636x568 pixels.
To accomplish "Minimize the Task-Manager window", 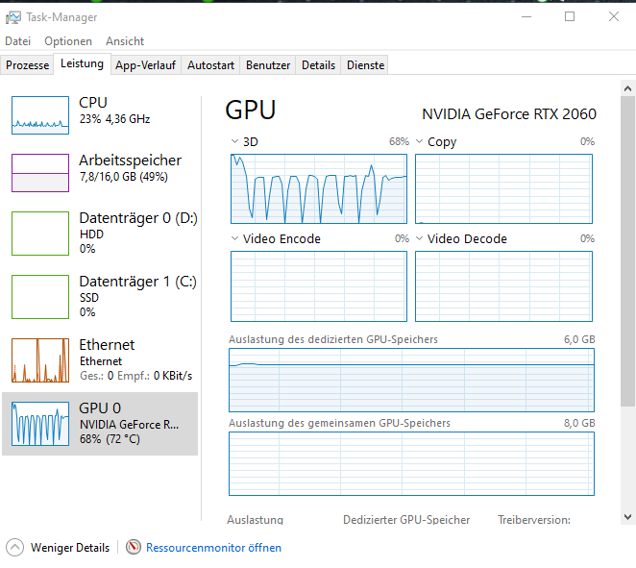I will tap(526, 16).
